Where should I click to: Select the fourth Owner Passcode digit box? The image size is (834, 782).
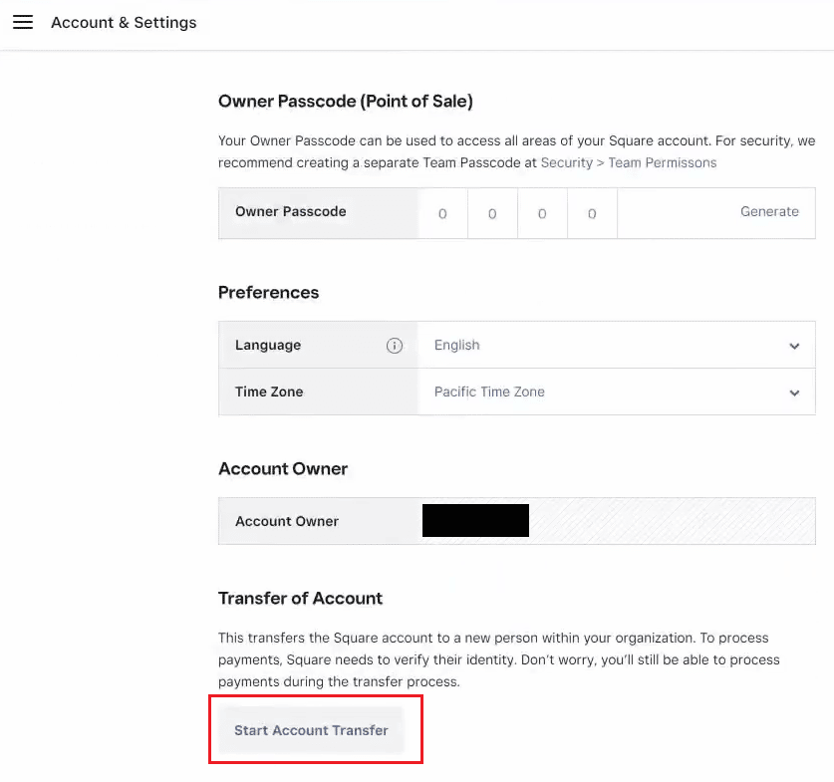[592, 213]
